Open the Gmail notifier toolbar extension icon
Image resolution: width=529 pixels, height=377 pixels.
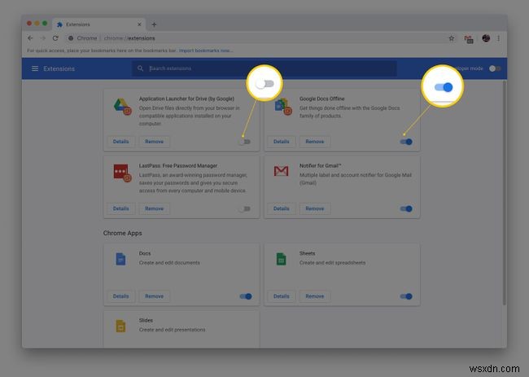pyautogui.click(x=469, y=39)
